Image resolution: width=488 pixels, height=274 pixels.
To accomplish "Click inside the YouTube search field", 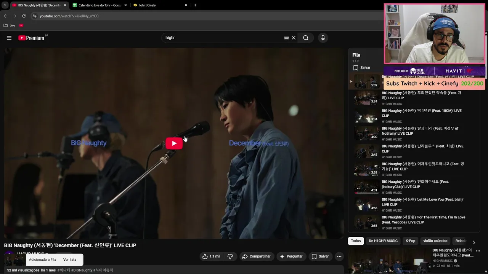I will click(223, 38).
